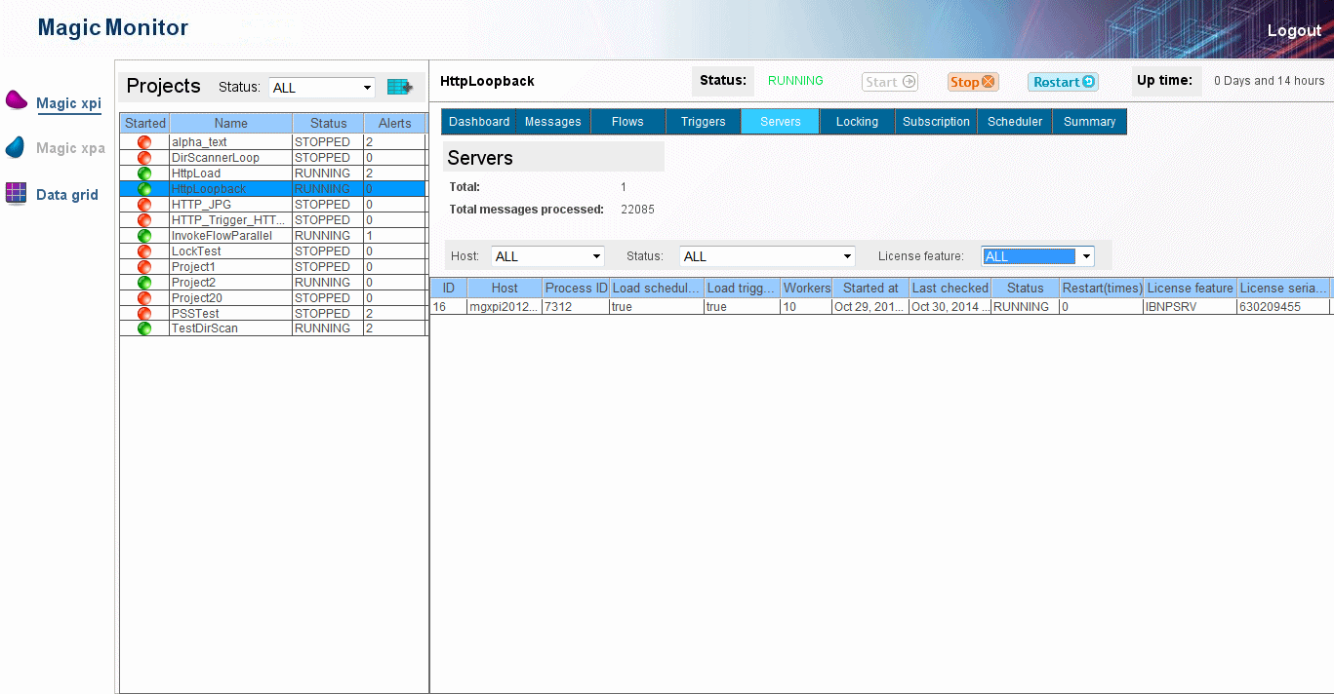
Task: Click the Restart button
Action: [1063, 82]
